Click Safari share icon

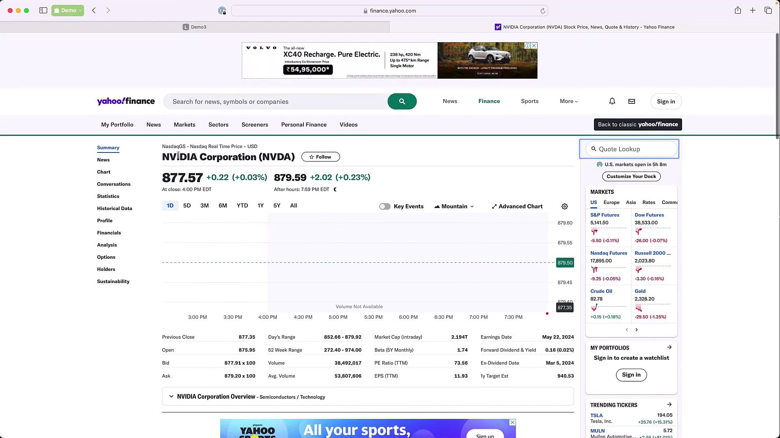(x=737, y=11)
